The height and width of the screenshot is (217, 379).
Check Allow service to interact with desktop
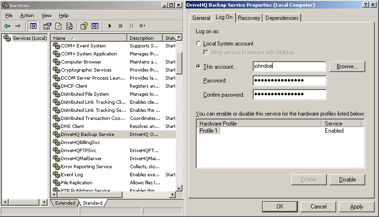pos(206,53)
